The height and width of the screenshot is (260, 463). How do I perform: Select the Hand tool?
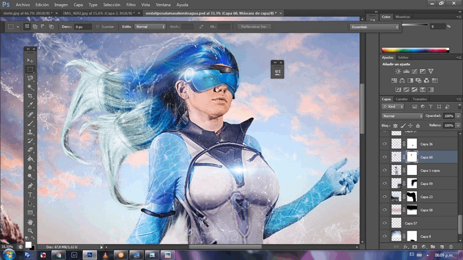coord(30,222)
